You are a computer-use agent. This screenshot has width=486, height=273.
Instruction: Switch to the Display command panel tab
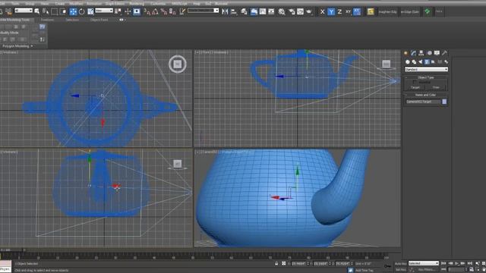tap(437, 53)
